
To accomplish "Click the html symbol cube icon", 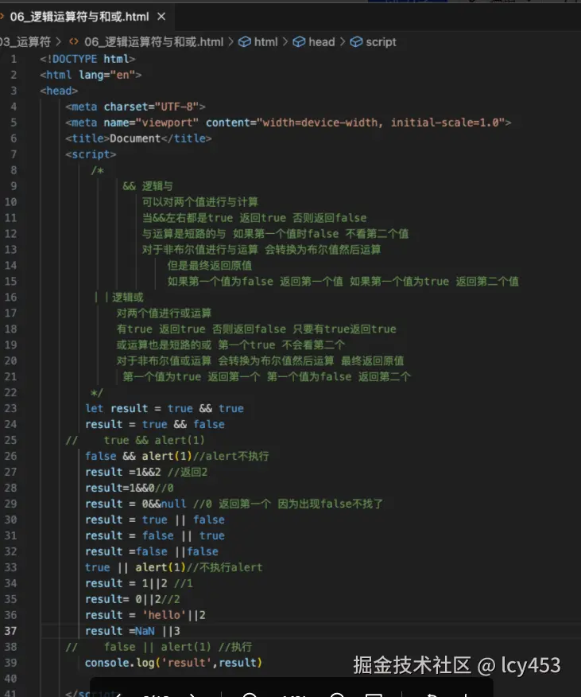I will point(244,42).
